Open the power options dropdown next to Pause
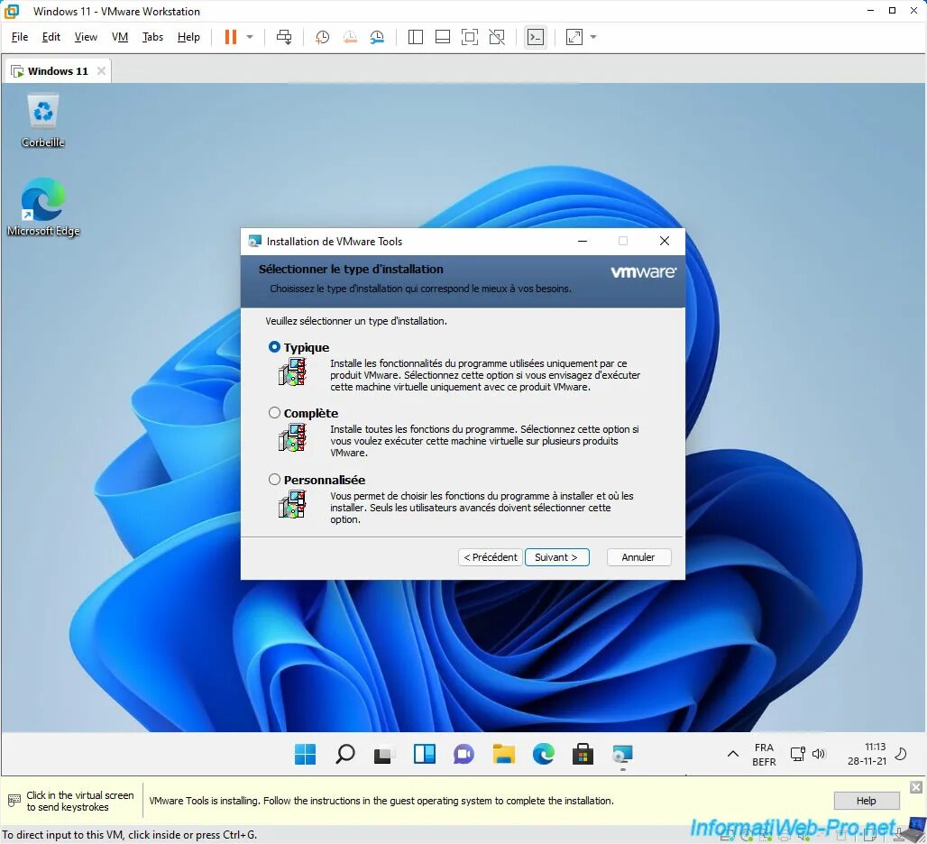The width and height of the screenshot is (927, 844). click(x=250, y=37)
